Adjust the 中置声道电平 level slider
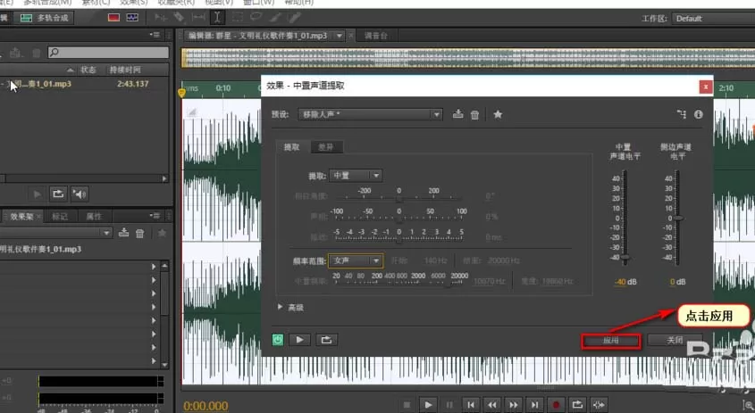The height and width of the screenshot is (413, 755). (x=625, y=257)
